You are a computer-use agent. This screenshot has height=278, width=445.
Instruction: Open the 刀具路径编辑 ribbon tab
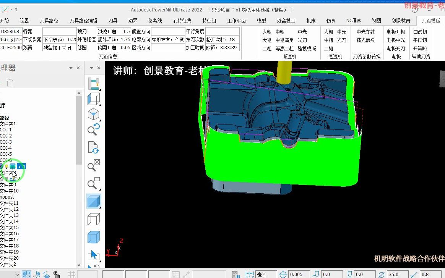point(83,21)
